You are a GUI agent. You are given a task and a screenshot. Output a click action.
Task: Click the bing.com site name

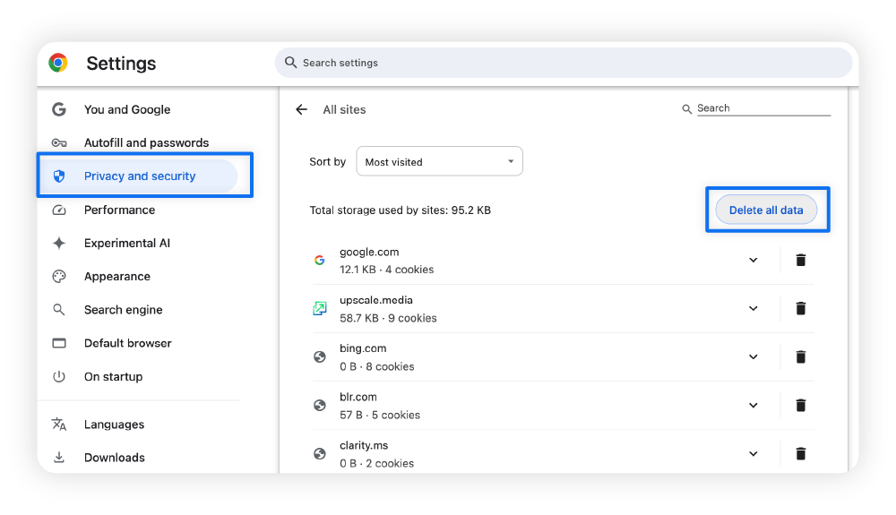[x=363, y=348]
